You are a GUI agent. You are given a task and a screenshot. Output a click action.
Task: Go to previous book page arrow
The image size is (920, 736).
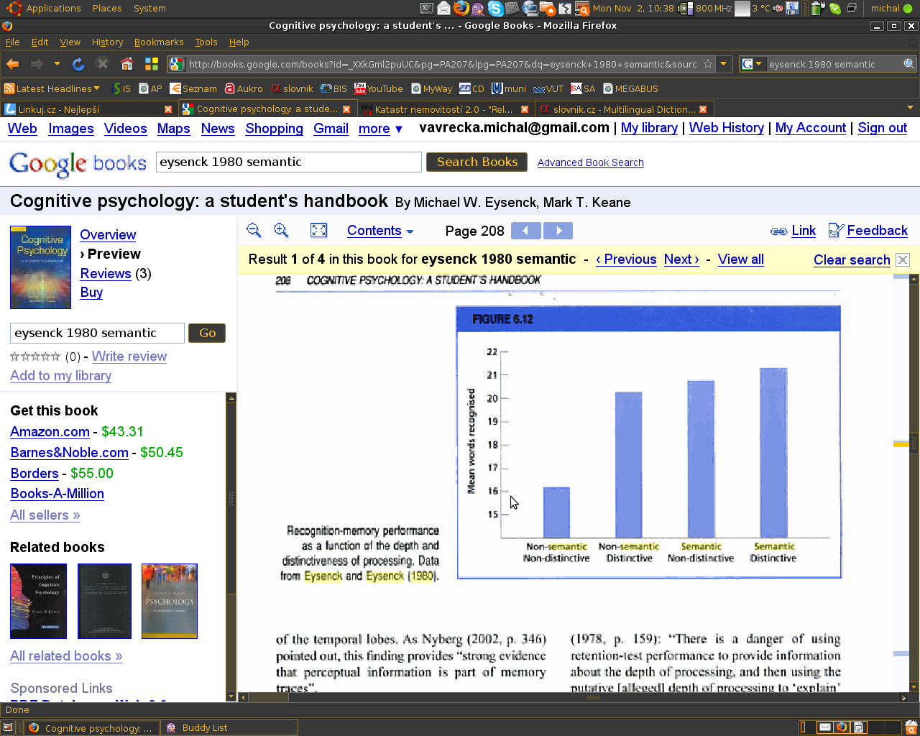[x=525, y=231]
